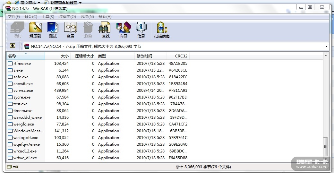Launch the Wizard (向导) icon
Image resolution: width=334 pixels, height=173 pixels.
[x=123, y=30]
